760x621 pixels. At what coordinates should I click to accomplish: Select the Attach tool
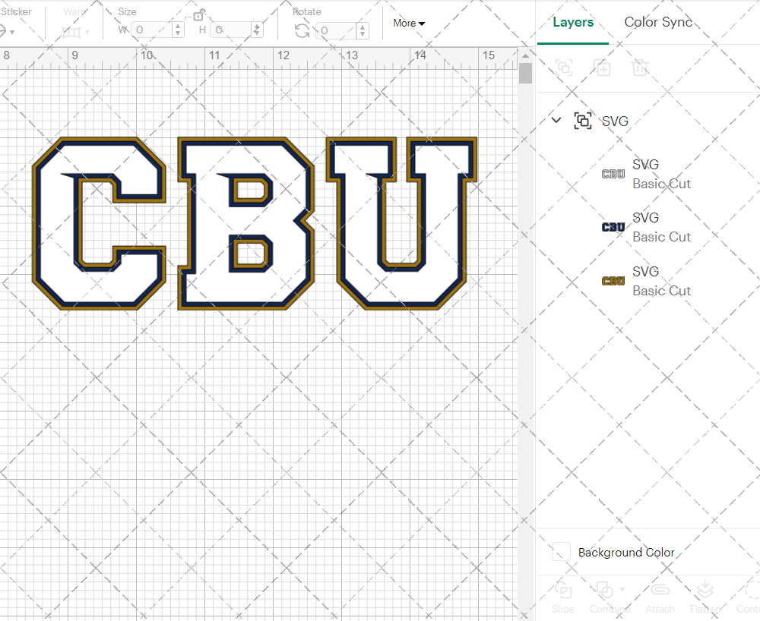660,597
